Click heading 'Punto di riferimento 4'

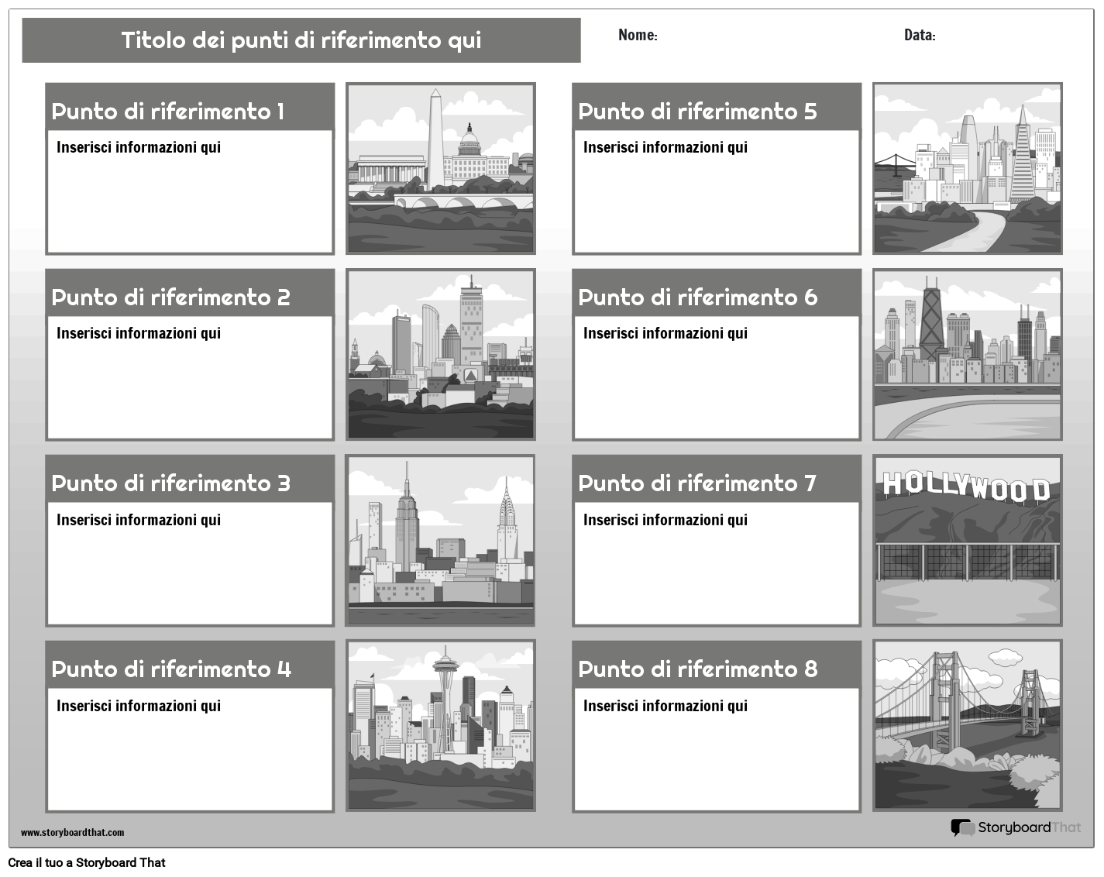[171, 669]
